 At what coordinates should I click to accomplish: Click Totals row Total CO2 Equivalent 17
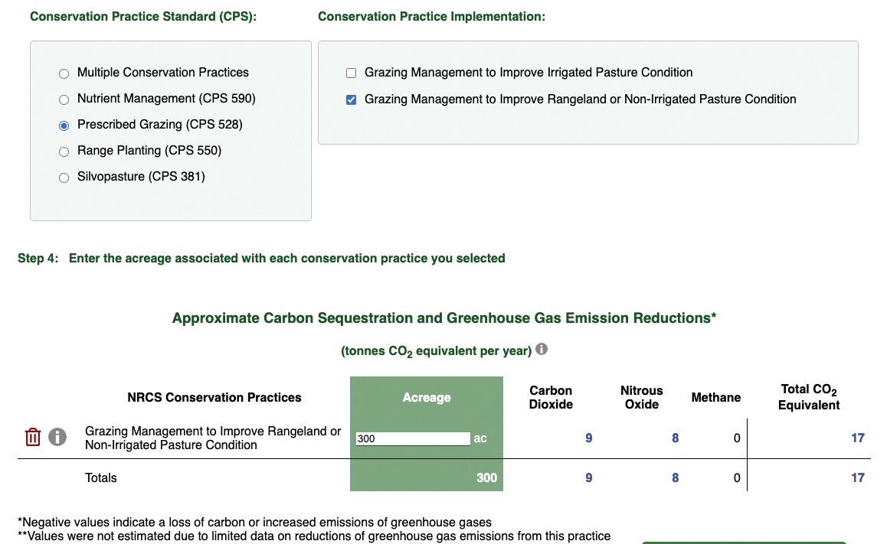pyautogui.click(x=857, y=478)
